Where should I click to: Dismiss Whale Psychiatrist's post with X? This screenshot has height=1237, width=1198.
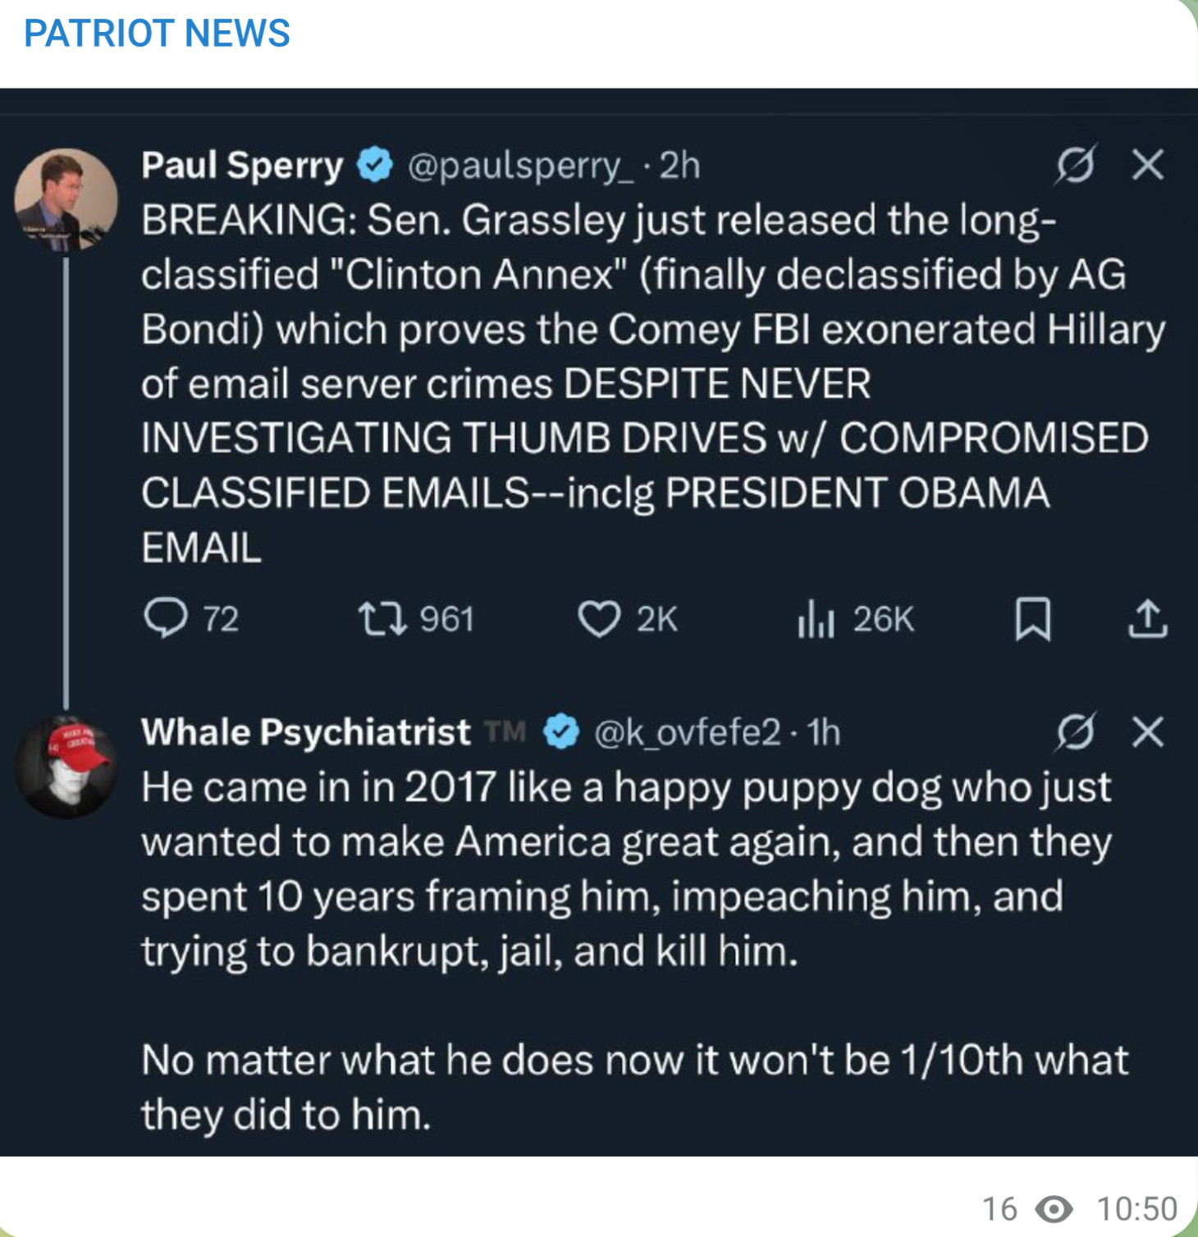tap(1147, 731)
